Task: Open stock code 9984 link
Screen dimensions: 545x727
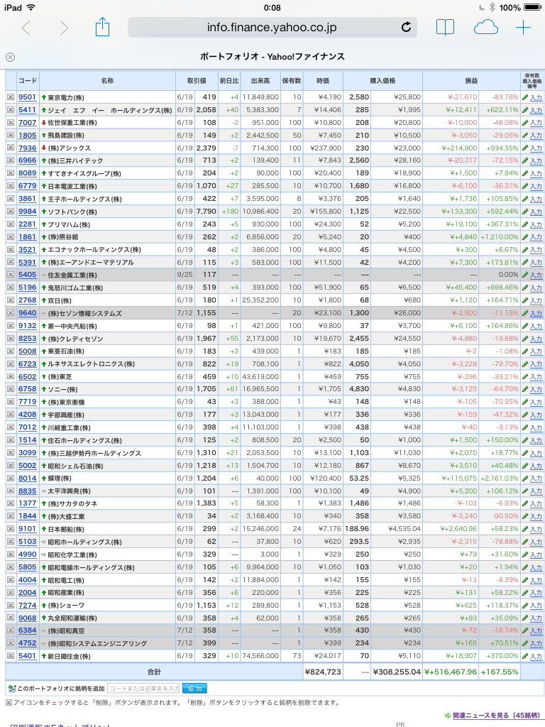Action: (28, 212)
